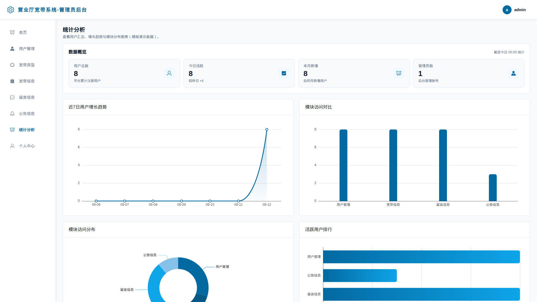Image resolution: width=537 pixels, height=302 pixels.
Task: Click the 截至今日 00:00 统计 text
Action: pos(509,52)
